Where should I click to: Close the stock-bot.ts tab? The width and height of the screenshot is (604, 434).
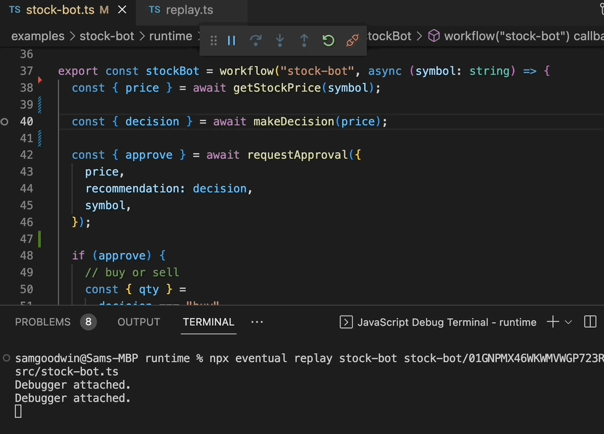click(x=122, y=10)
